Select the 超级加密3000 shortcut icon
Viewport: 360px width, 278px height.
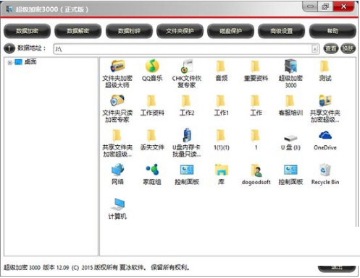coord(290,74)
